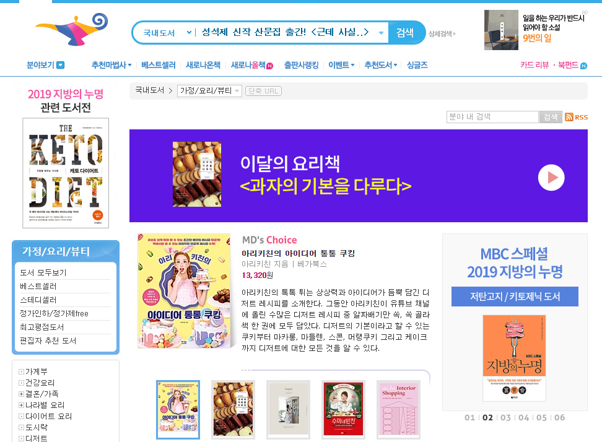Select the Interior Shopping carousel thumbnail
The image size is (602, 442).
398,409
